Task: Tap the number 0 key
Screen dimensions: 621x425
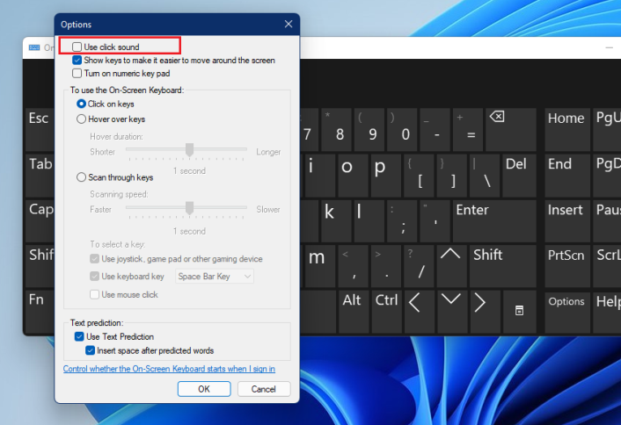Action: click(x=402, y=129)
